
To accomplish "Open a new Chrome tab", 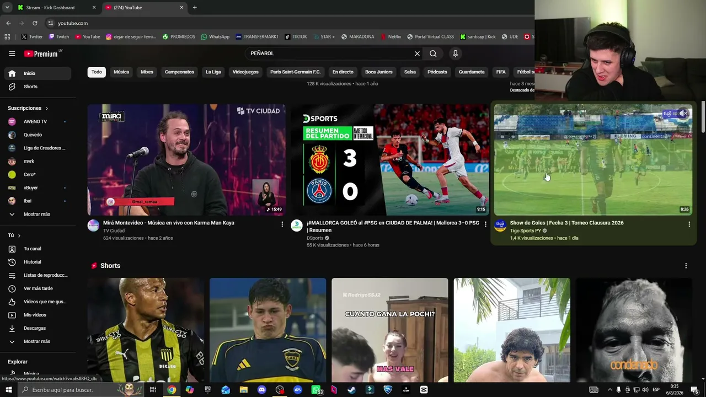I will point(195,7).
